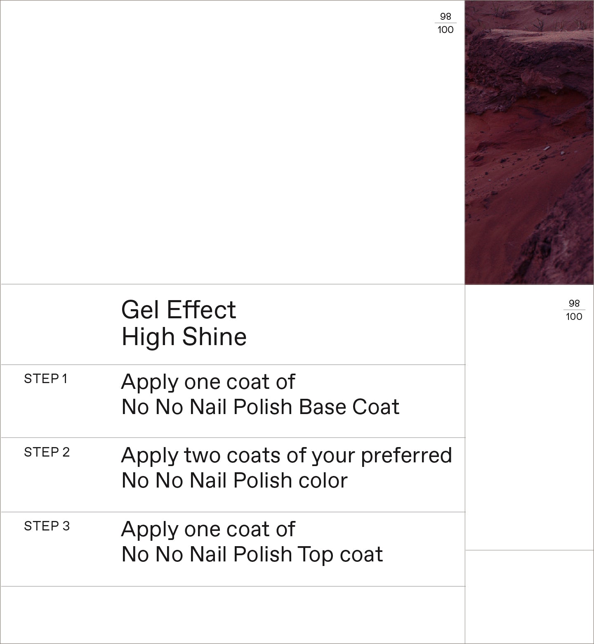
Task: Click the STEP 3 label
Action: (x=47, y=526)
